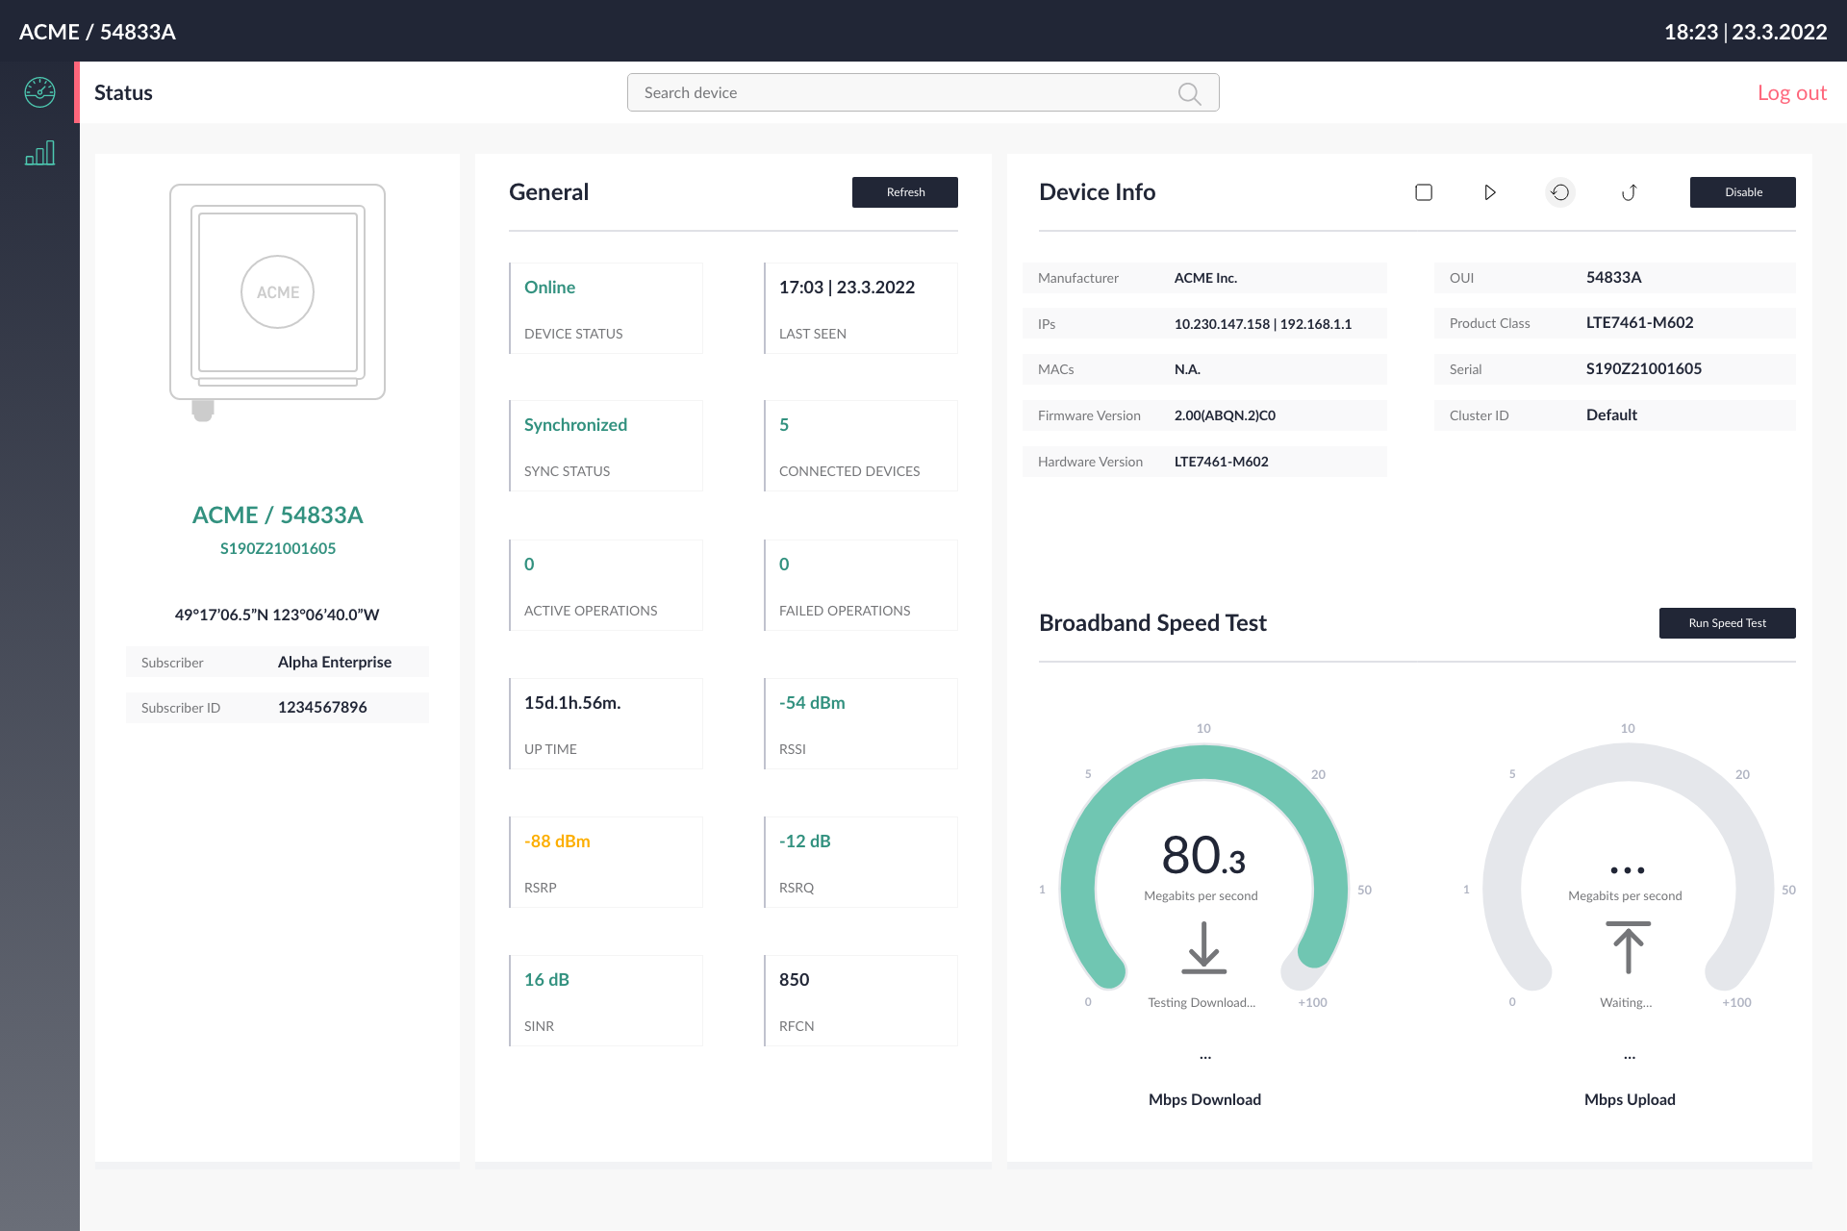Click the sidebar status/signal bar icon
Screen dimensions: 1847x1231
pyautogui.click(x=38, y=153)
